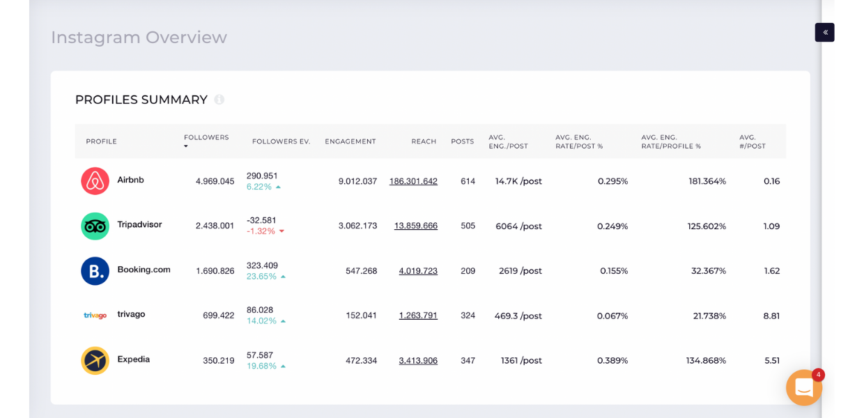The width and height of the screenshot is (864, 418).
Task: Click Expedia engagement value 472.334
Action: click(x=361, y=361)
